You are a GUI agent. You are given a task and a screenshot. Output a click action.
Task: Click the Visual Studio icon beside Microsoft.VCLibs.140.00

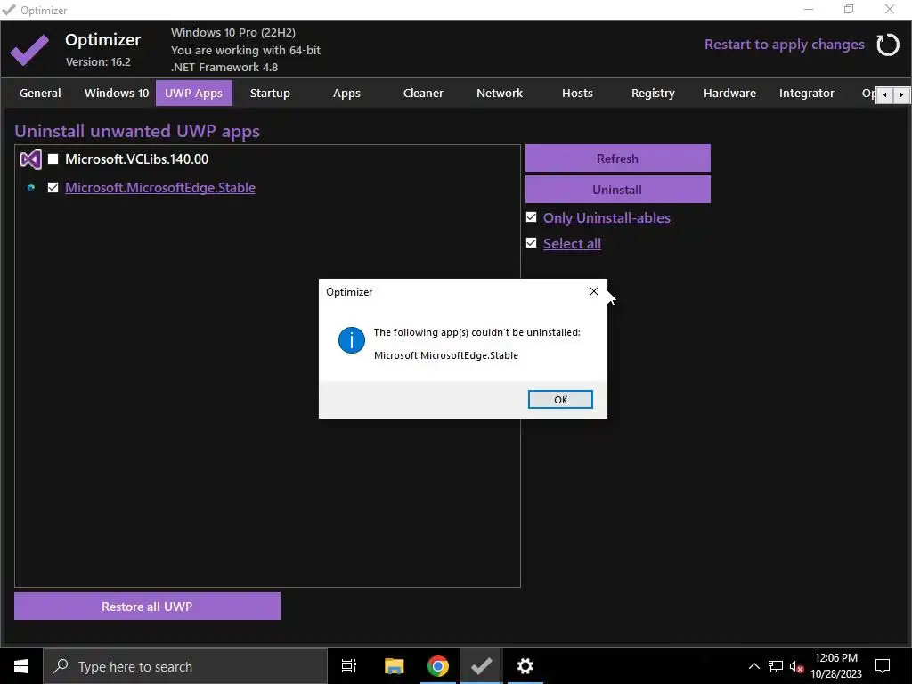tap(31, 159)
